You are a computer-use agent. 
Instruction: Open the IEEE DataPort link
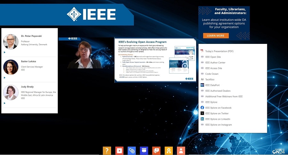pyautogui.click(x=212, y=85)
